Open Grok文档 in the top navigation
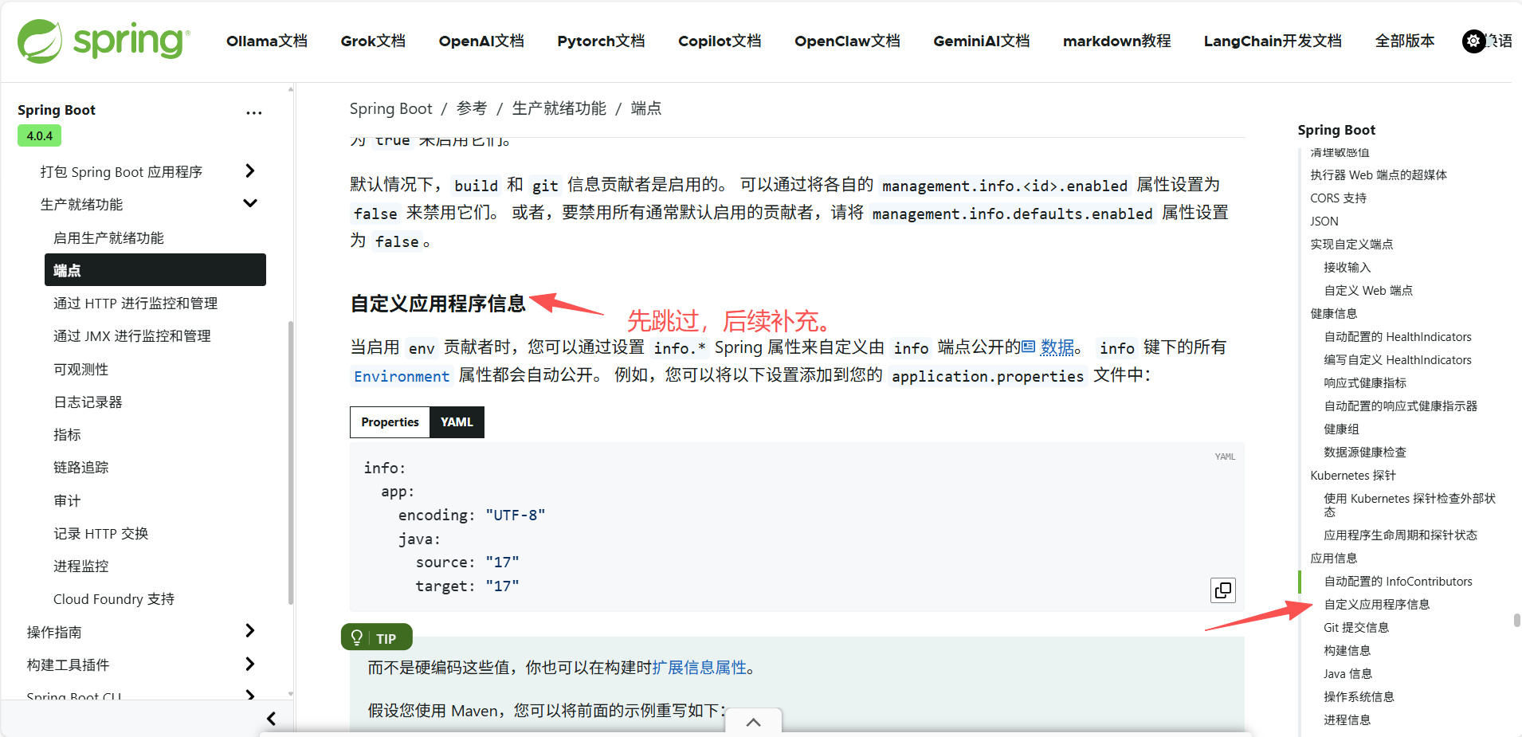 click(x=373, y=41)
